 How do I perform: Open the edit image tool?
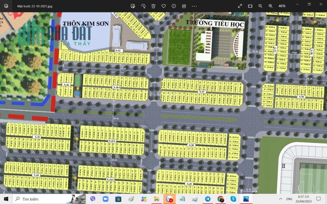pyautogui.click(x=133, y=6)
